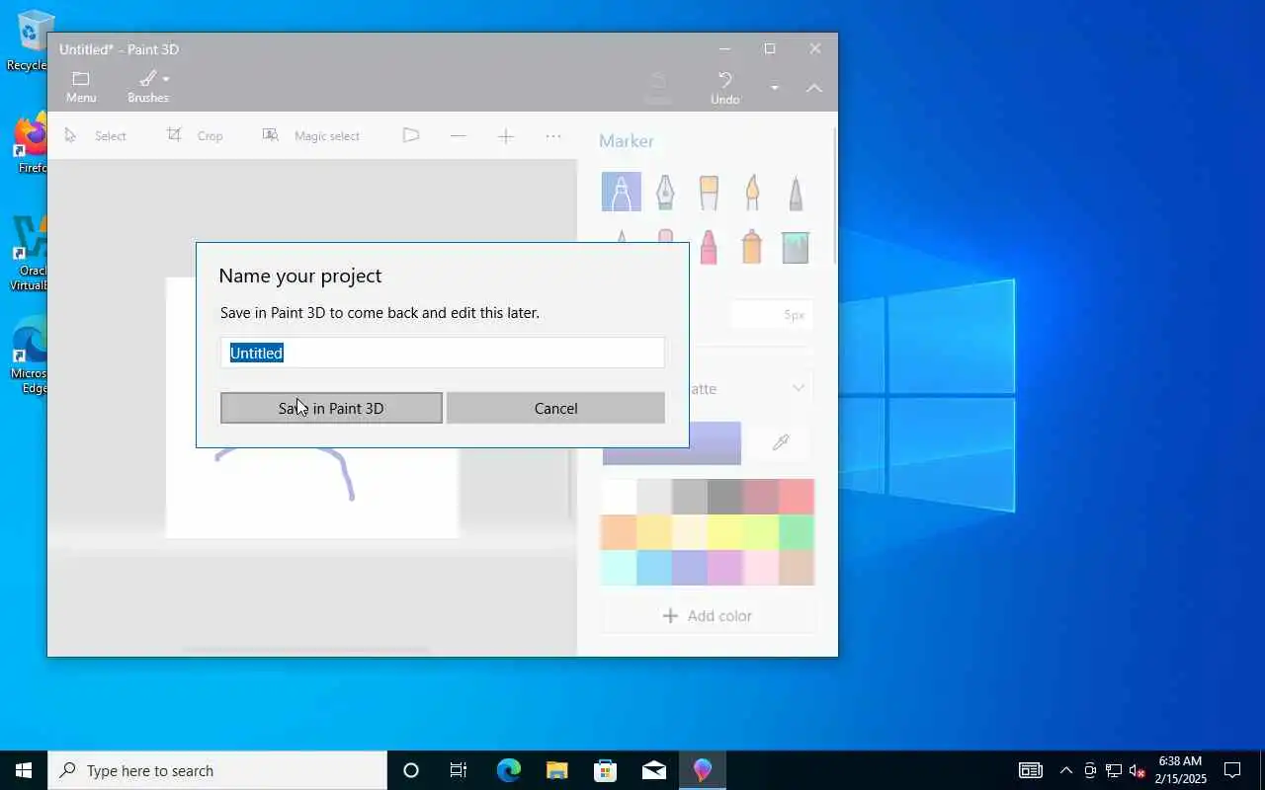Click the Cancel button in the dialog
Screen dimensions: 1265x790
click(555, 408)
